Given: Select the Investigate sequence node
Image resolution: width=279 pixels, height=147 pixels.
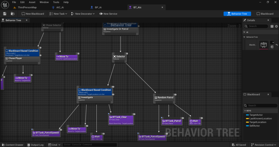Looking at the screenshot, I should coord(95,99).
